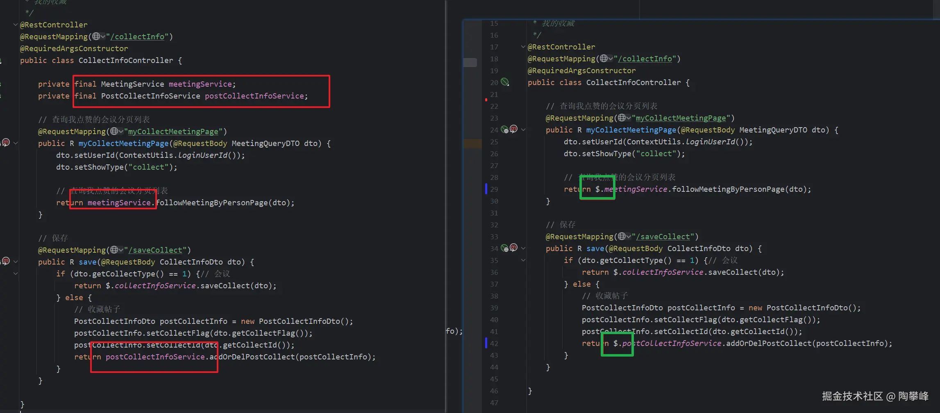Collapse myCollectMeetingPage method fold arrow in left editor
Viewport: 940px width, 413px height.
click(16, 143)
